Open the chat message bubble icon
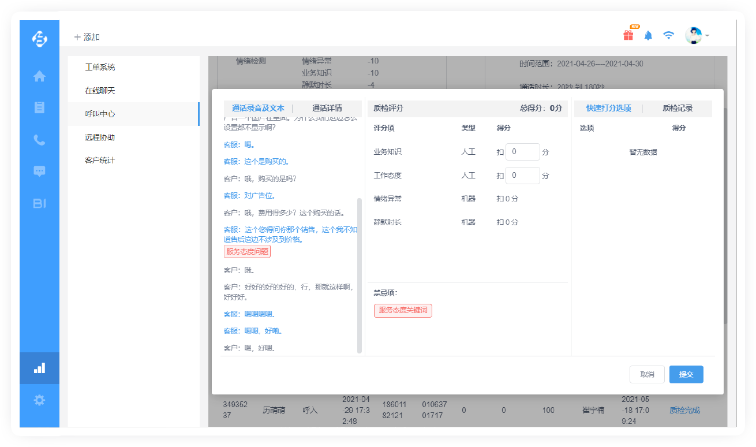The height and width of the screenshot is (447, 756). (x=39, y=171)
